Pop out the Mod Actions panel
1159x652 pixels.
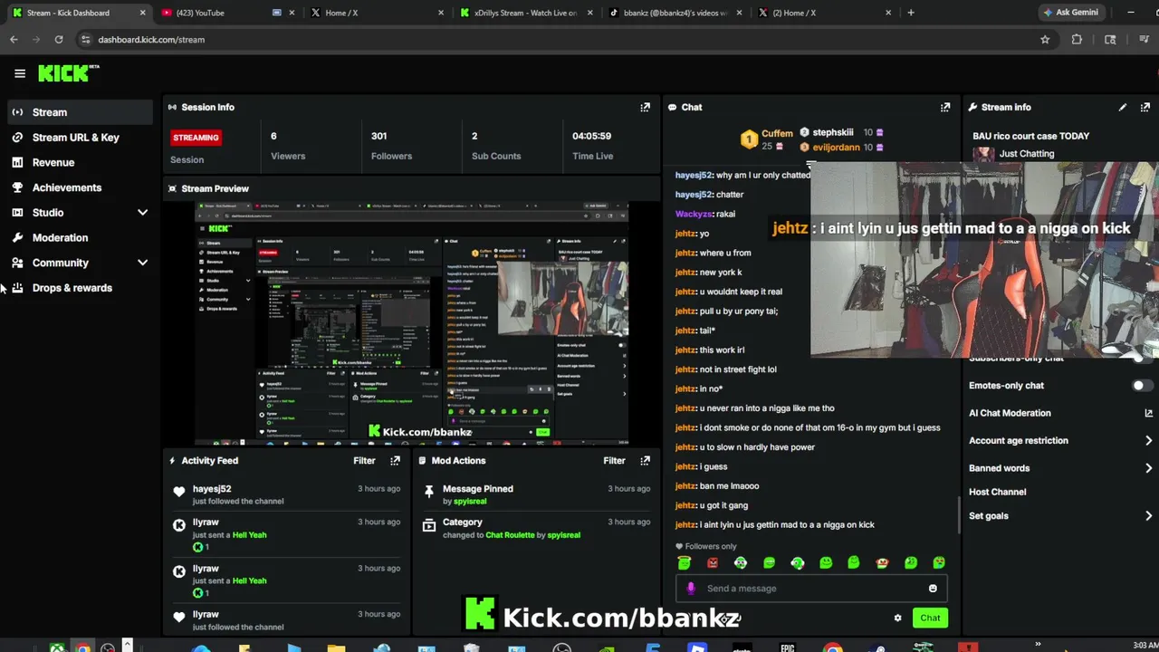tap(645, 460)
